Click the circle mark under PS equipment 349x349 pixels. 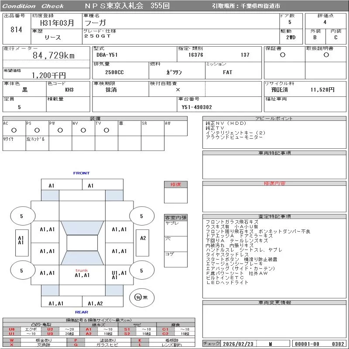37,130
